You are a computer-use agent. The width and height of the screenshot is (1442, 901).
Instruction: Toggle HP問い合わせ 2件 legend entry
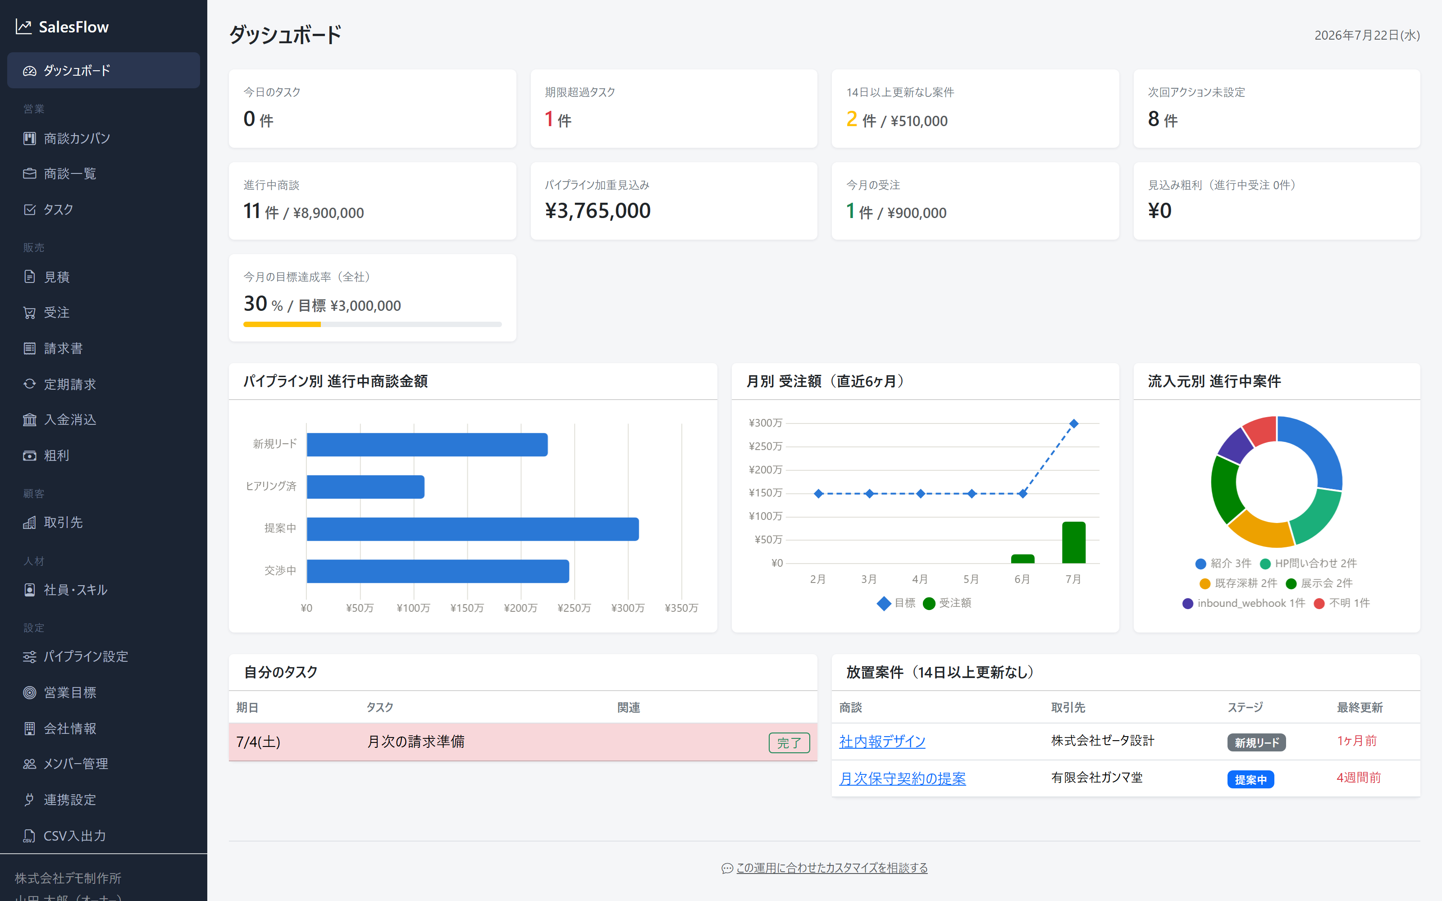pos(1308,563)
